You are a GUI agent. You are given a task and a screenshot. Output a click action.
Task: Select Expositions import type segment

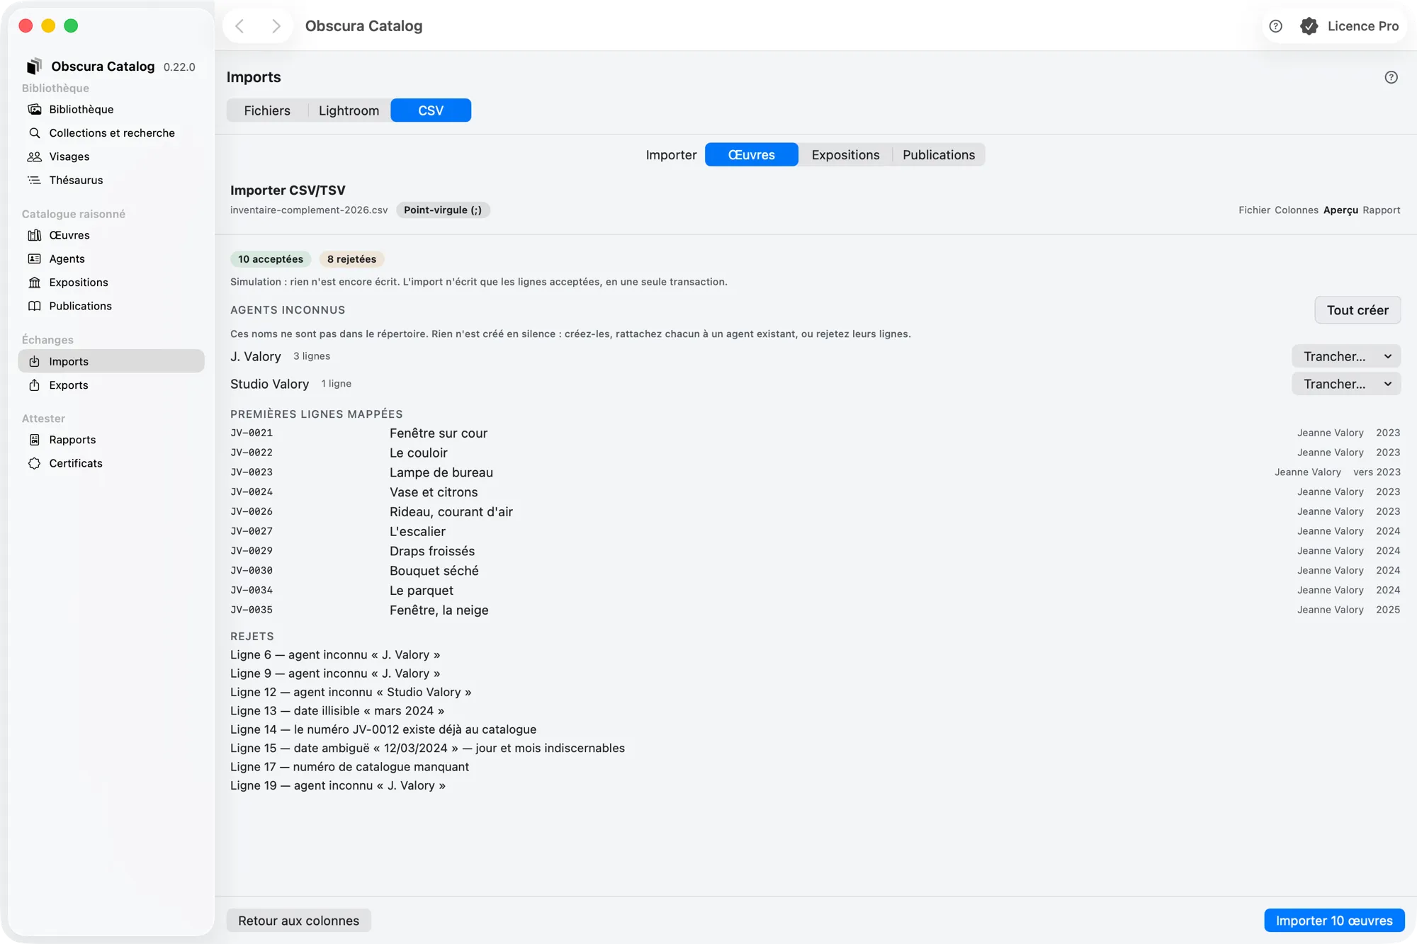click(x=845, y=155)
